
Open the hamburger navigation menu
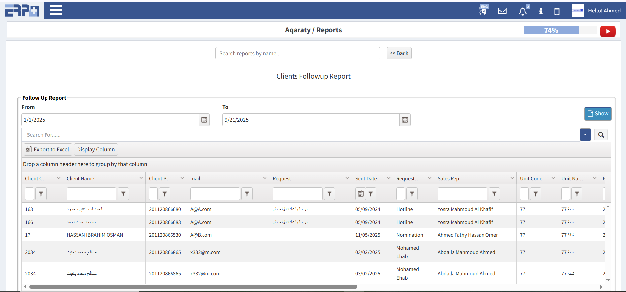click(56, 10)
